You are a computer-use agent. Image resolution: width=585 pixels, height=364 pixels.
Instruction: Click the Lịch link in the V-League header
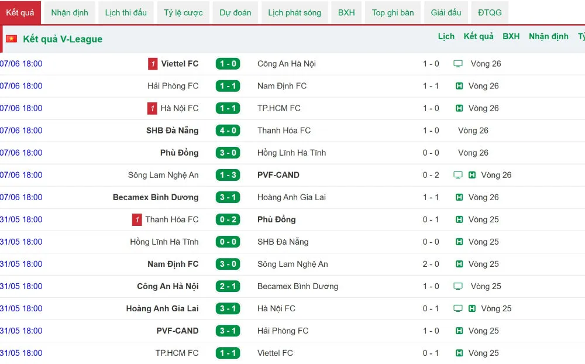click(446, 36)
